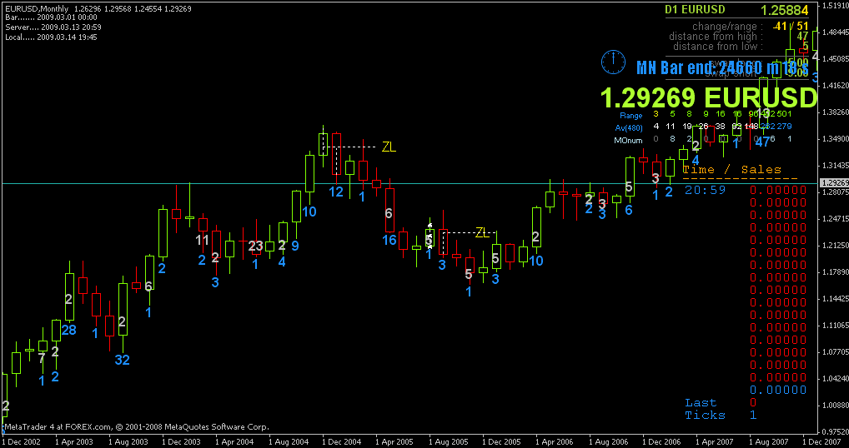Click the Av(480) row label
The image size is (849, 448).
coord(629,127)
